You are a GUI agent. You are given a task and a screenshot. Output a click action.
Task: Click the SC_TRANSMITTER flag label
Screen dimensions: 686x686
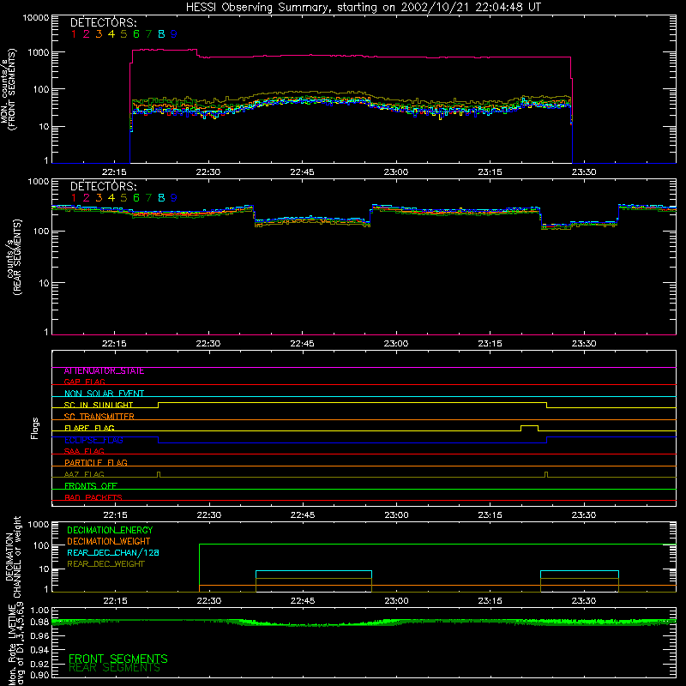pos(99,417)
